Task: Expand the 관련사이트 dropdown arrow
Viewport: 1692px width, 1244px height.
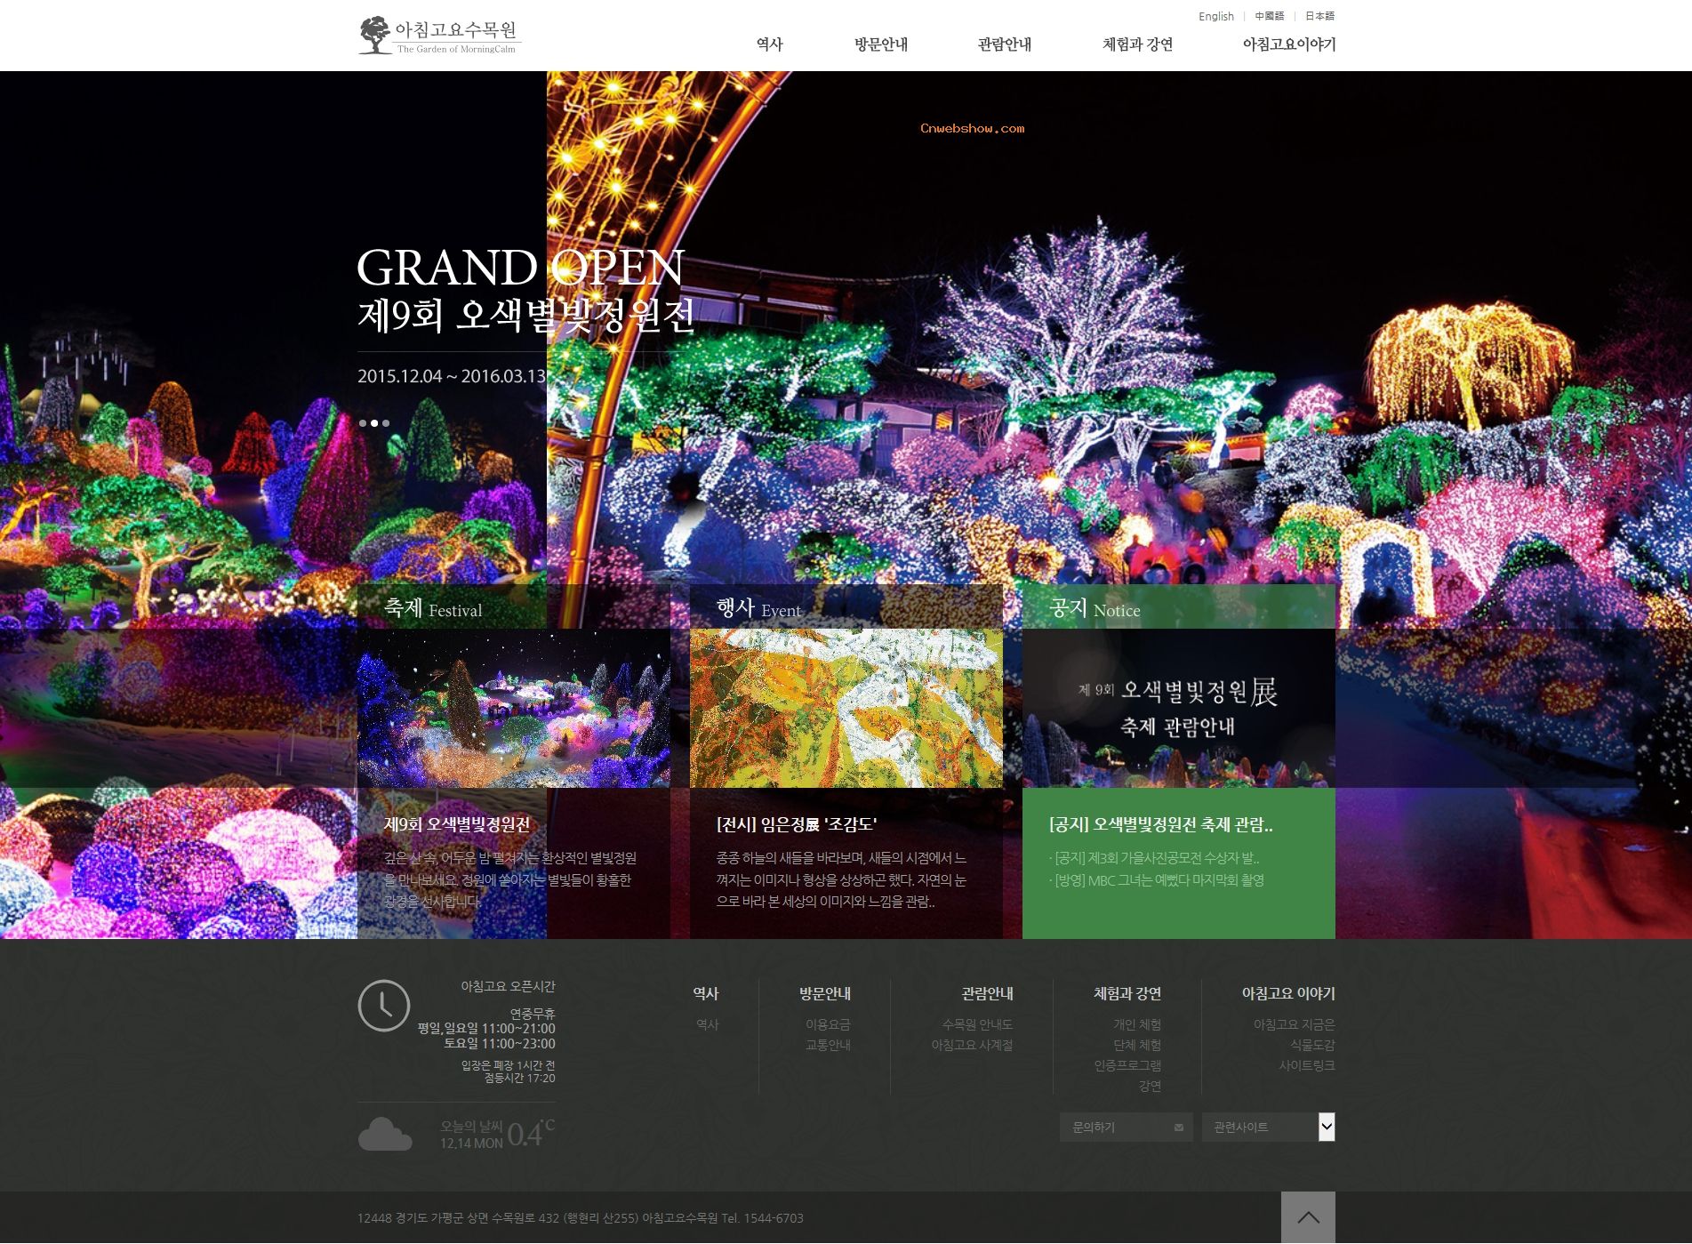Action: pyautogui.click(x=1326, y=1128)
